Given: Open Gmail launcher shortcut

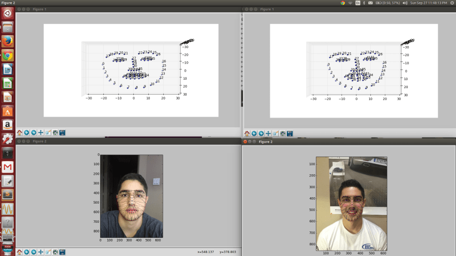Looking at the screenshot, I should pos(7,167).
